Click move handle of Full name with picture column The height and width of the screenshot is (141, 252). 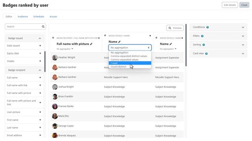(x=53, y=38)
